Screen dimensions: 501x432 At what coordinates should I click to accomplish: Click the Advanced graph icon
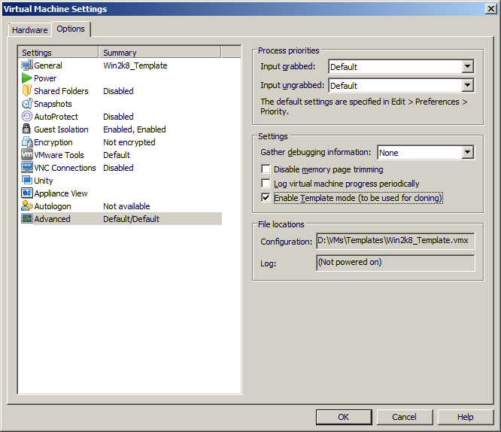tap(27, 219)
